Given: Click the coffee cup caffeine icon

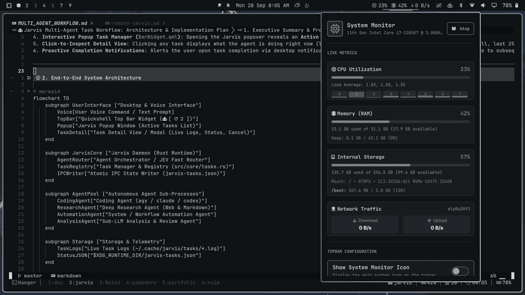Looking at the screenshot, I should [219, 5].
